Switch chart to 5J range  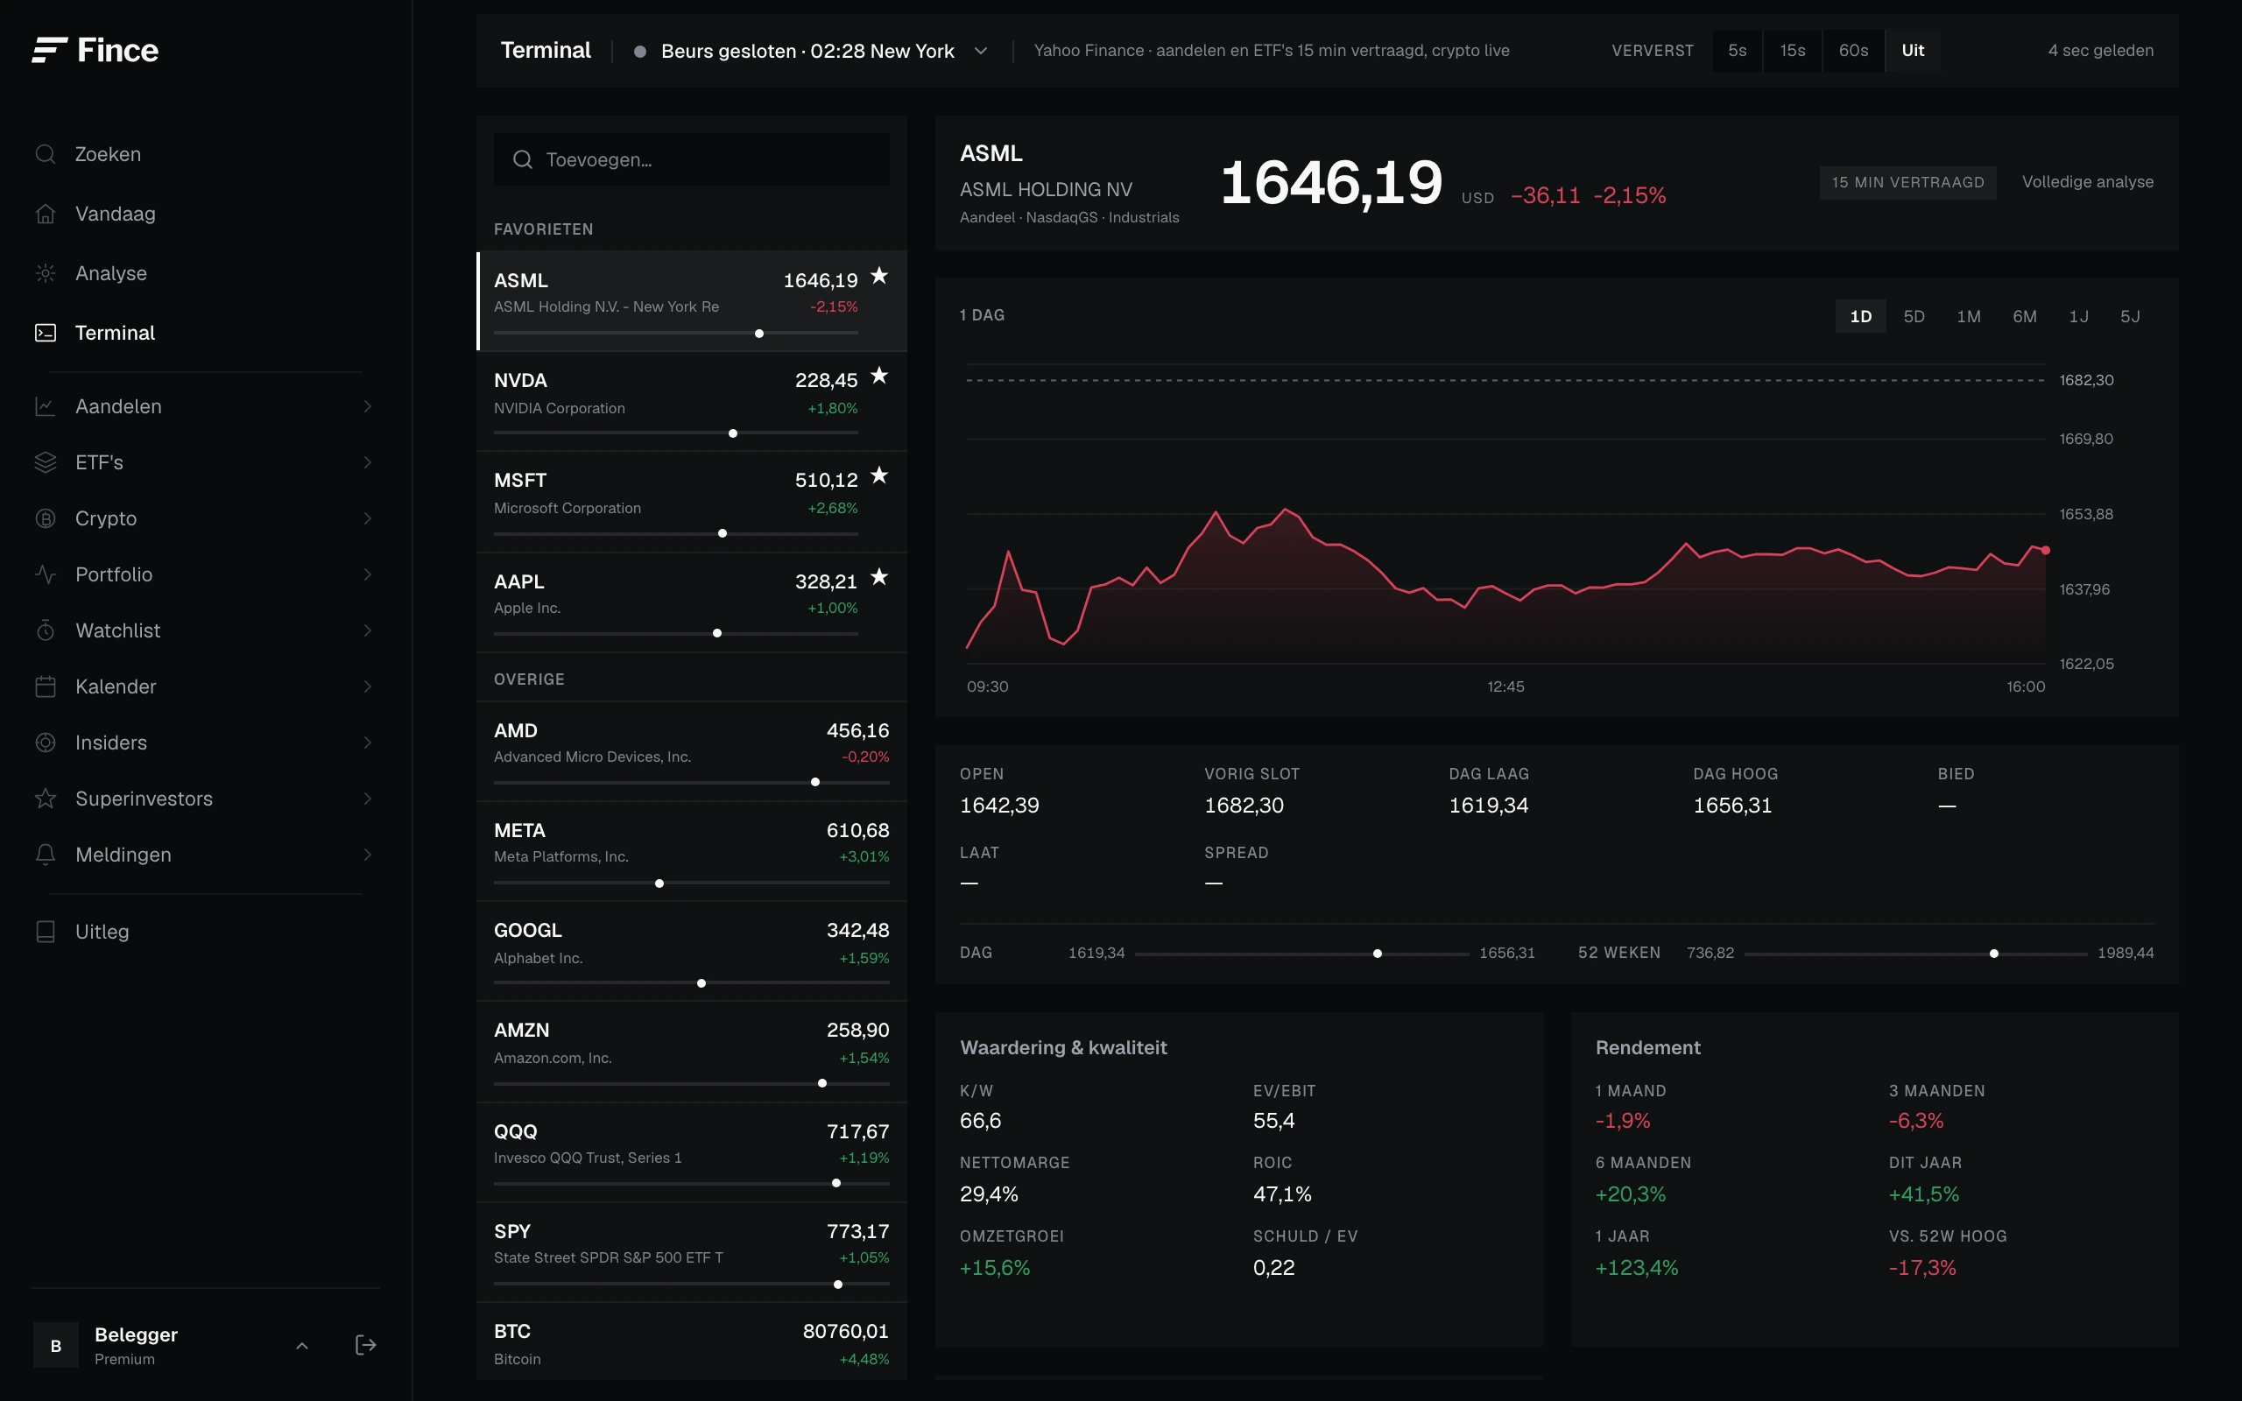[x=2130, y=316]
